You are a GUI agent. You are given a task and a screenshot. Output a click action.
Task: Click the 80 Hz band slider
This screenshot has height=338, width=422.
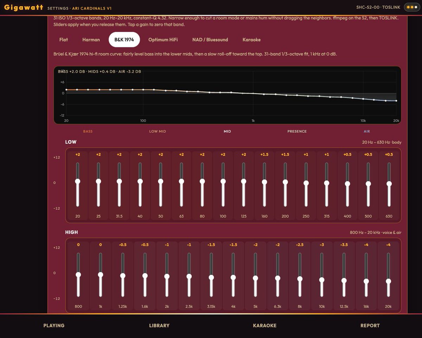tap(202, 185)
